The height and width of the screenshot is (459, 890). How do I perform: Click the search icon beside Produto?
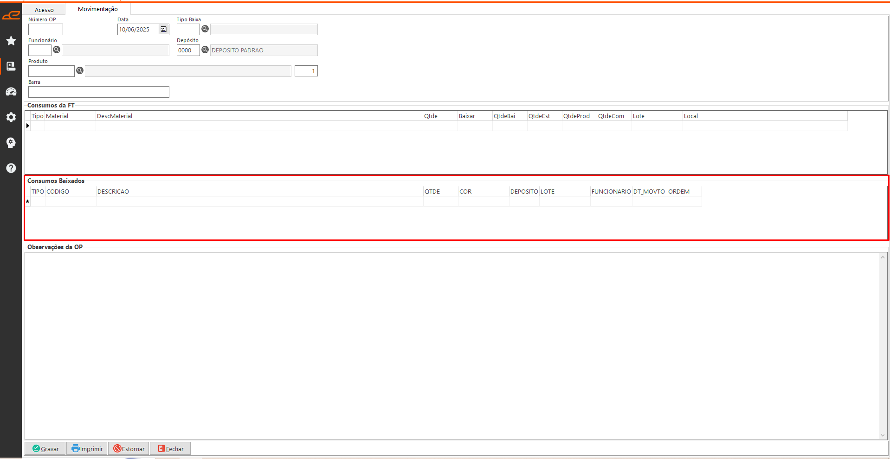point(80,71)
